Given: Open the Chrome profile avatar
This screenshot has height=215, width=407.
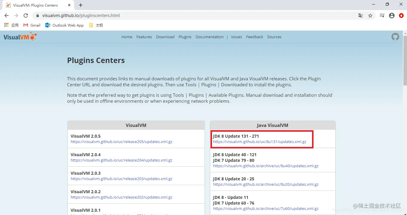Looking at the screenshot, I should [392, 16].
